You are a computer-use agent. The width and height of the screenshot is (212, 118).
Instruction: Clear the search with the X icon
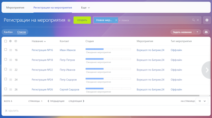198,20
